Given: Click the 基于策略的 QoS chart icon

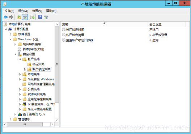Looking at the screenshot, I should tap(20, 114).
